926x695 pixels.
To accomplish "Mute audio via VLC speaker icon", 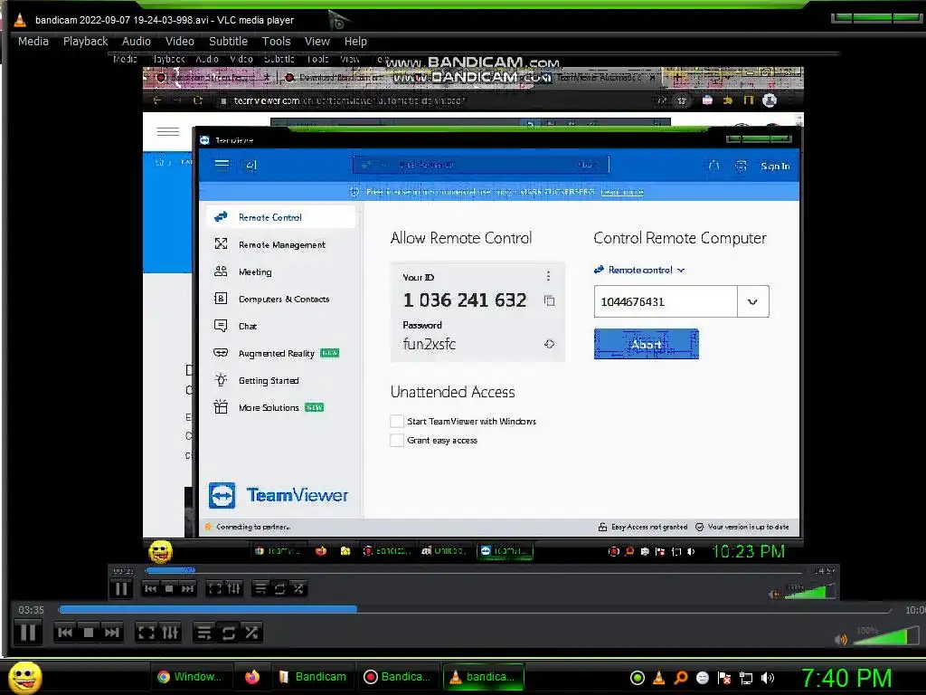I will tap(841, 639).
